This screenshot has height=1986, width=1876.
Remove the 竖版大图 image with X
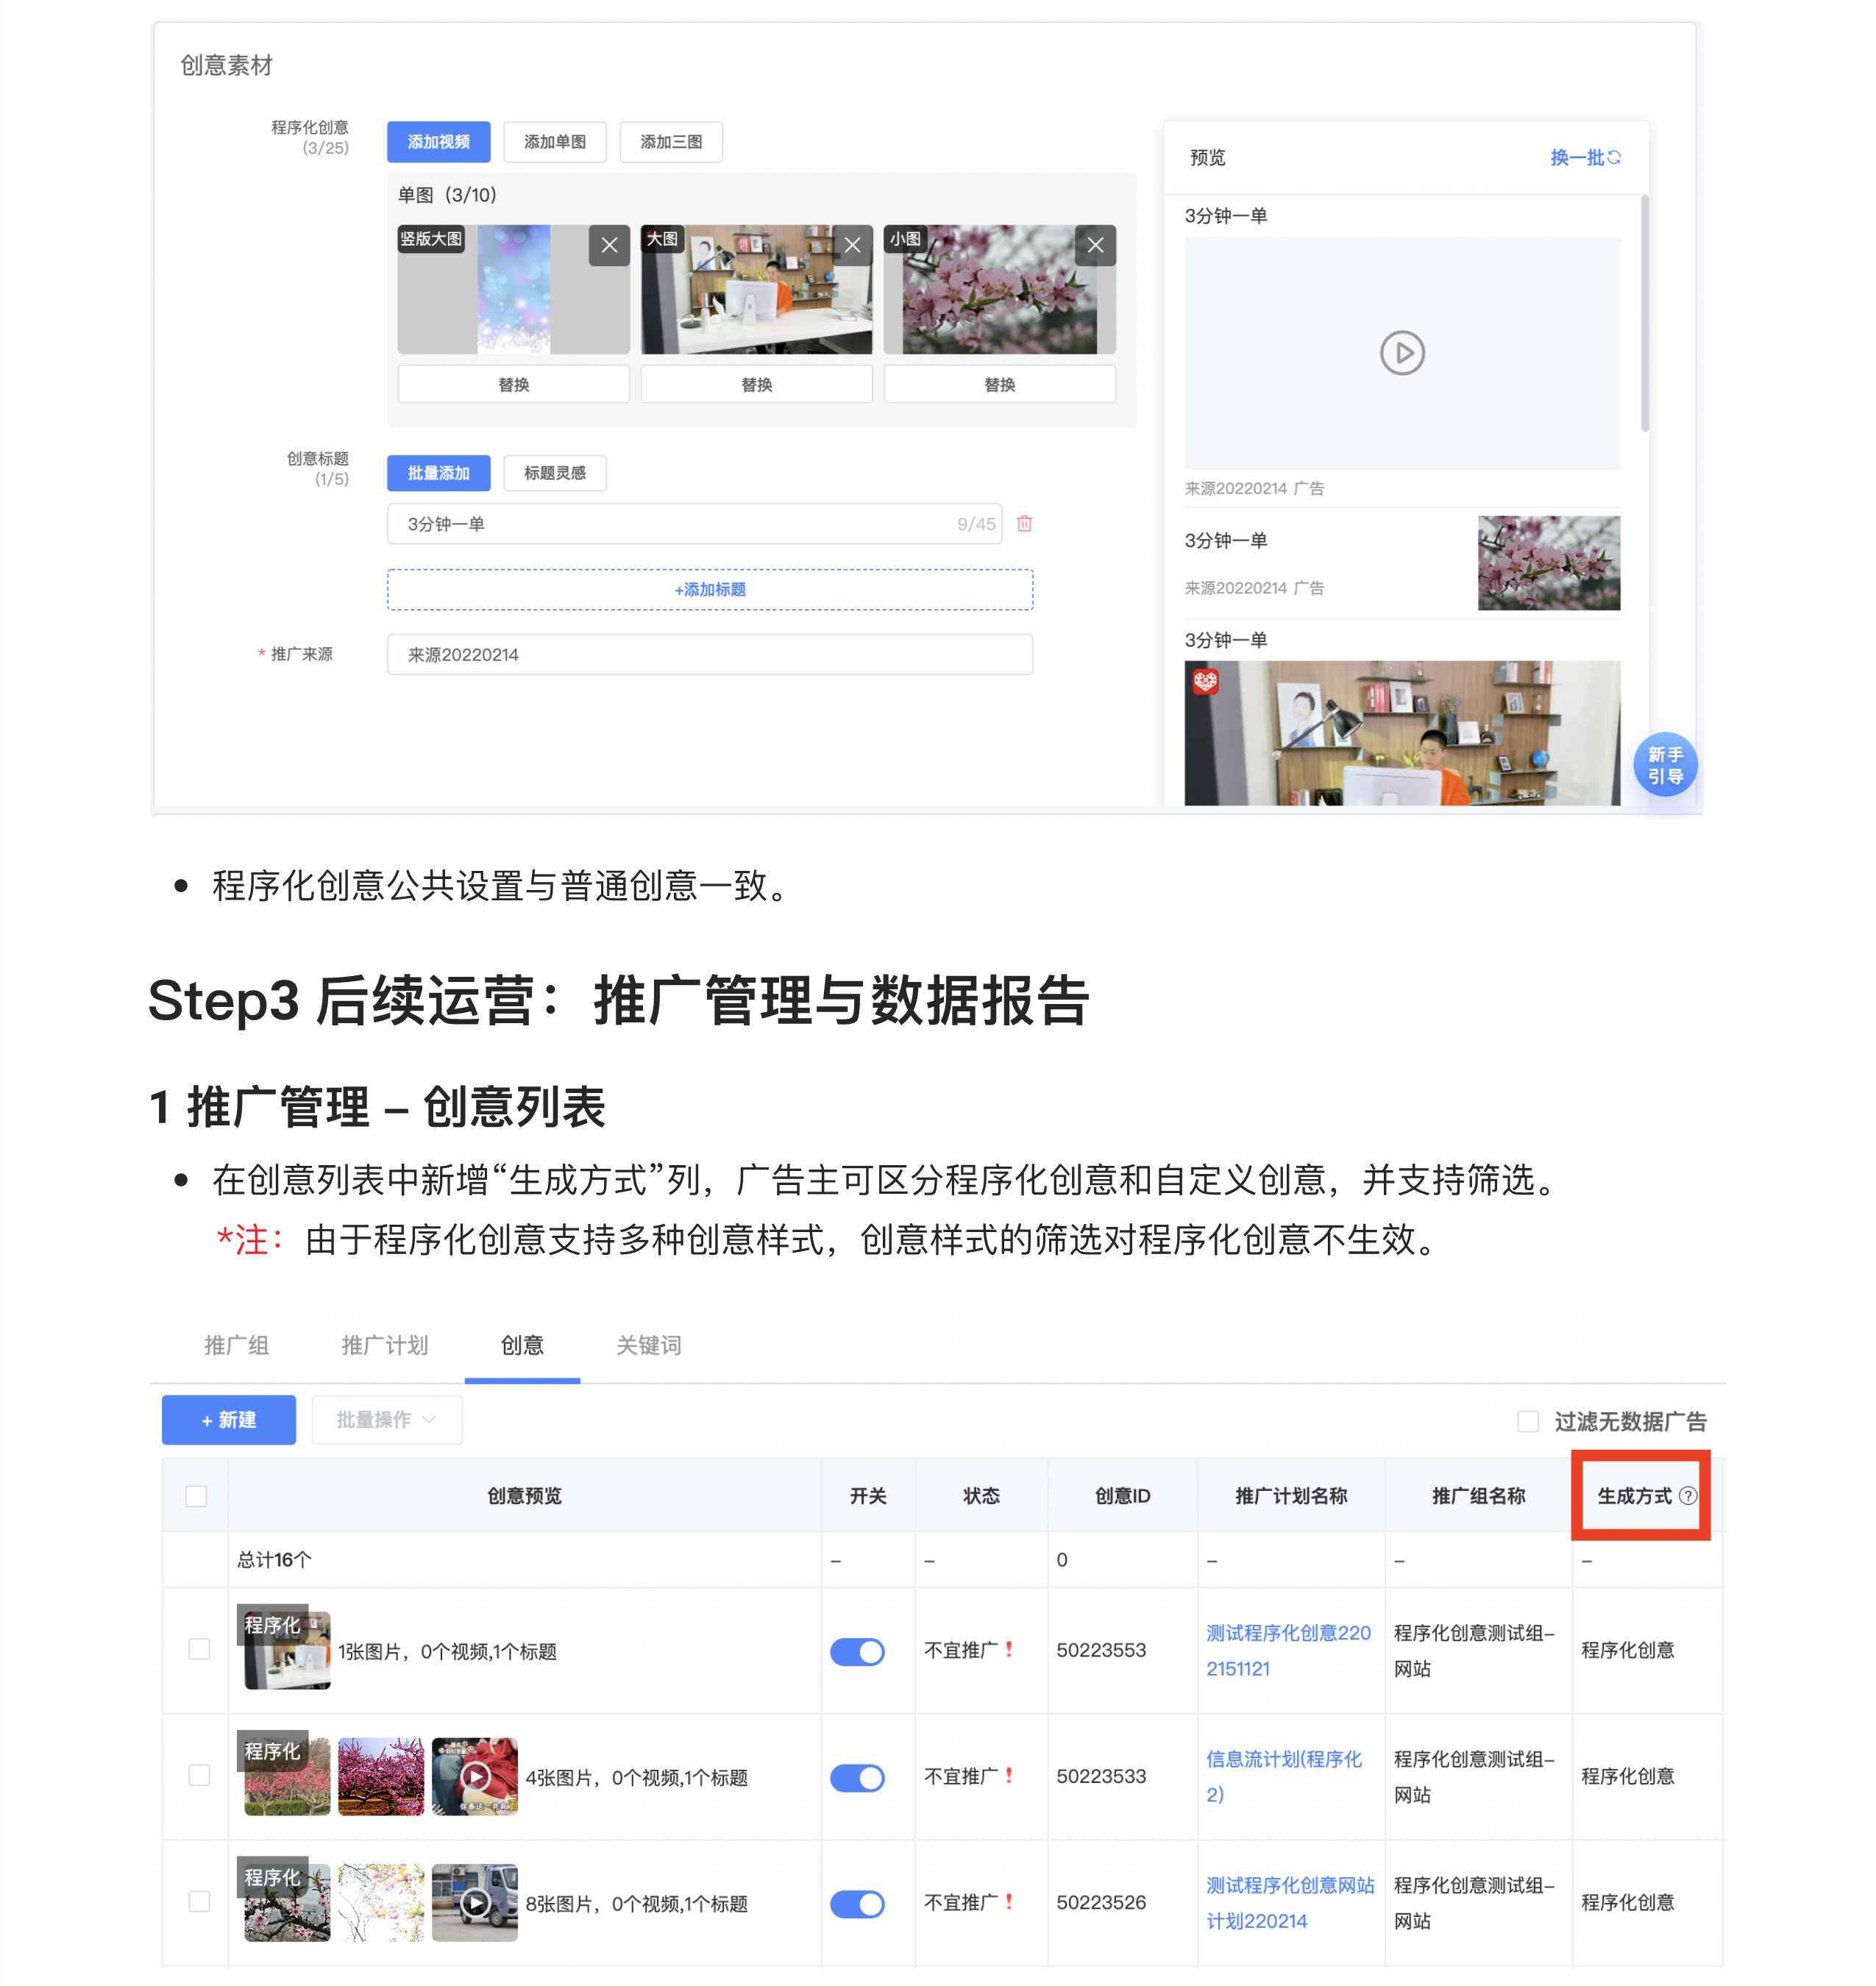tap(609, 245)
